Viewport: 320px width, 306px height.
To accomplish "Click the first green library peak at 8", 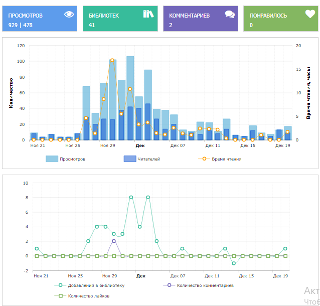I will click(131, 197).
